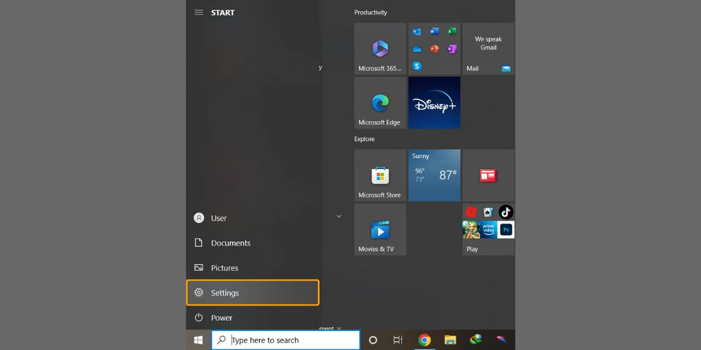The image size is (701, 350).
Task: Open Cortana from the taskbar circle
Action: (373, 340)
